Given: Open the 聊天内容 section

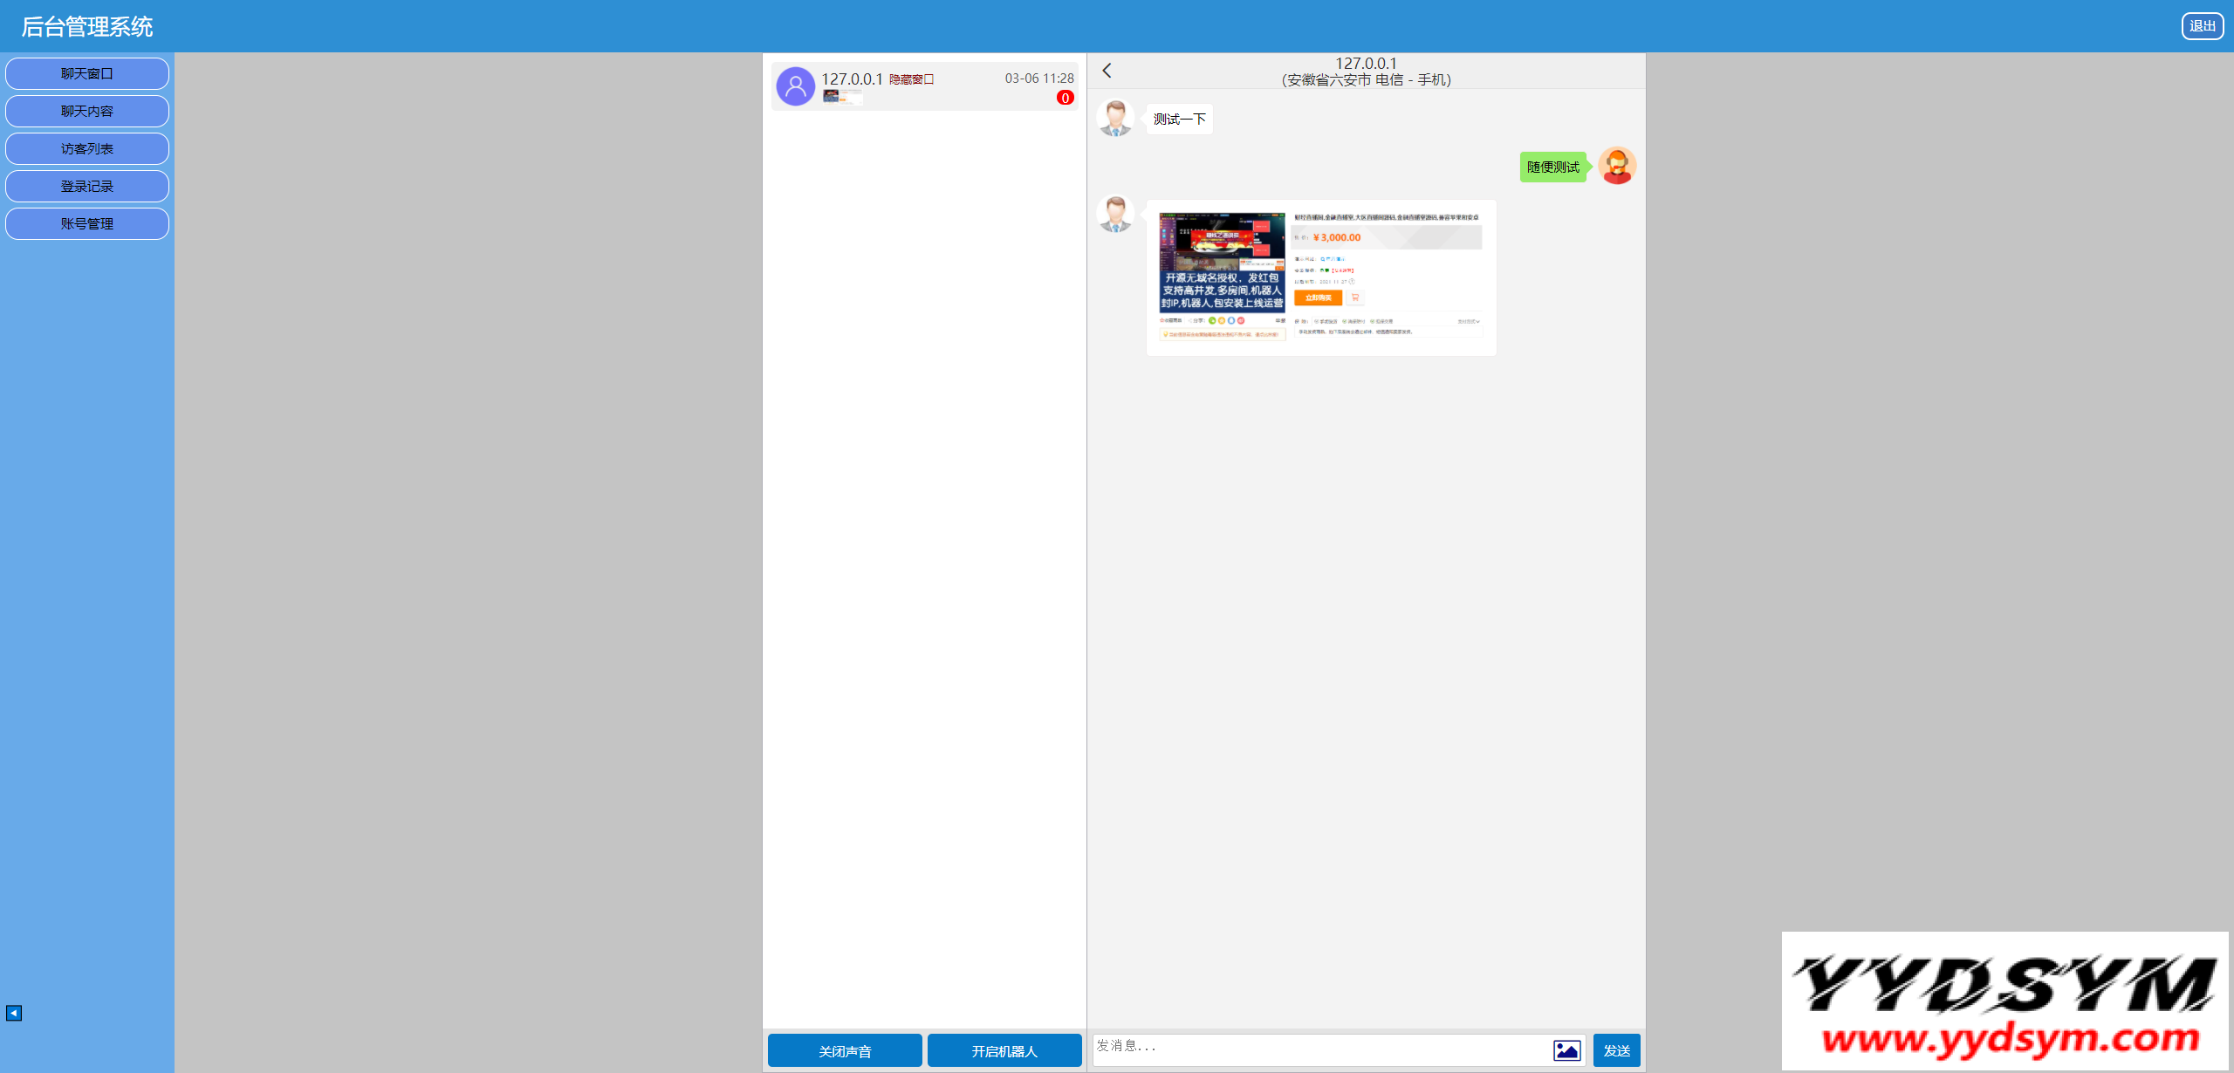Looking at the screenshot, I should (86, 111).
